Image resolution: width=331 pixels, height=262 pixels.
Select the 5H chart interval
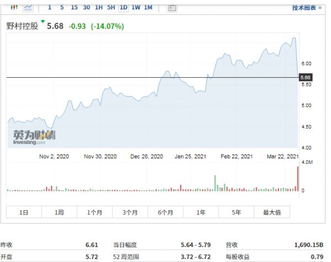[111, 8]
